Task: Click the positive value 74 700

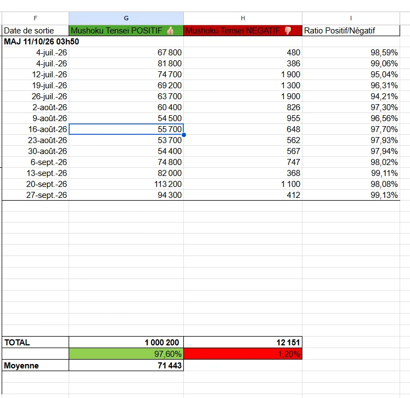Action: [126, 75]
